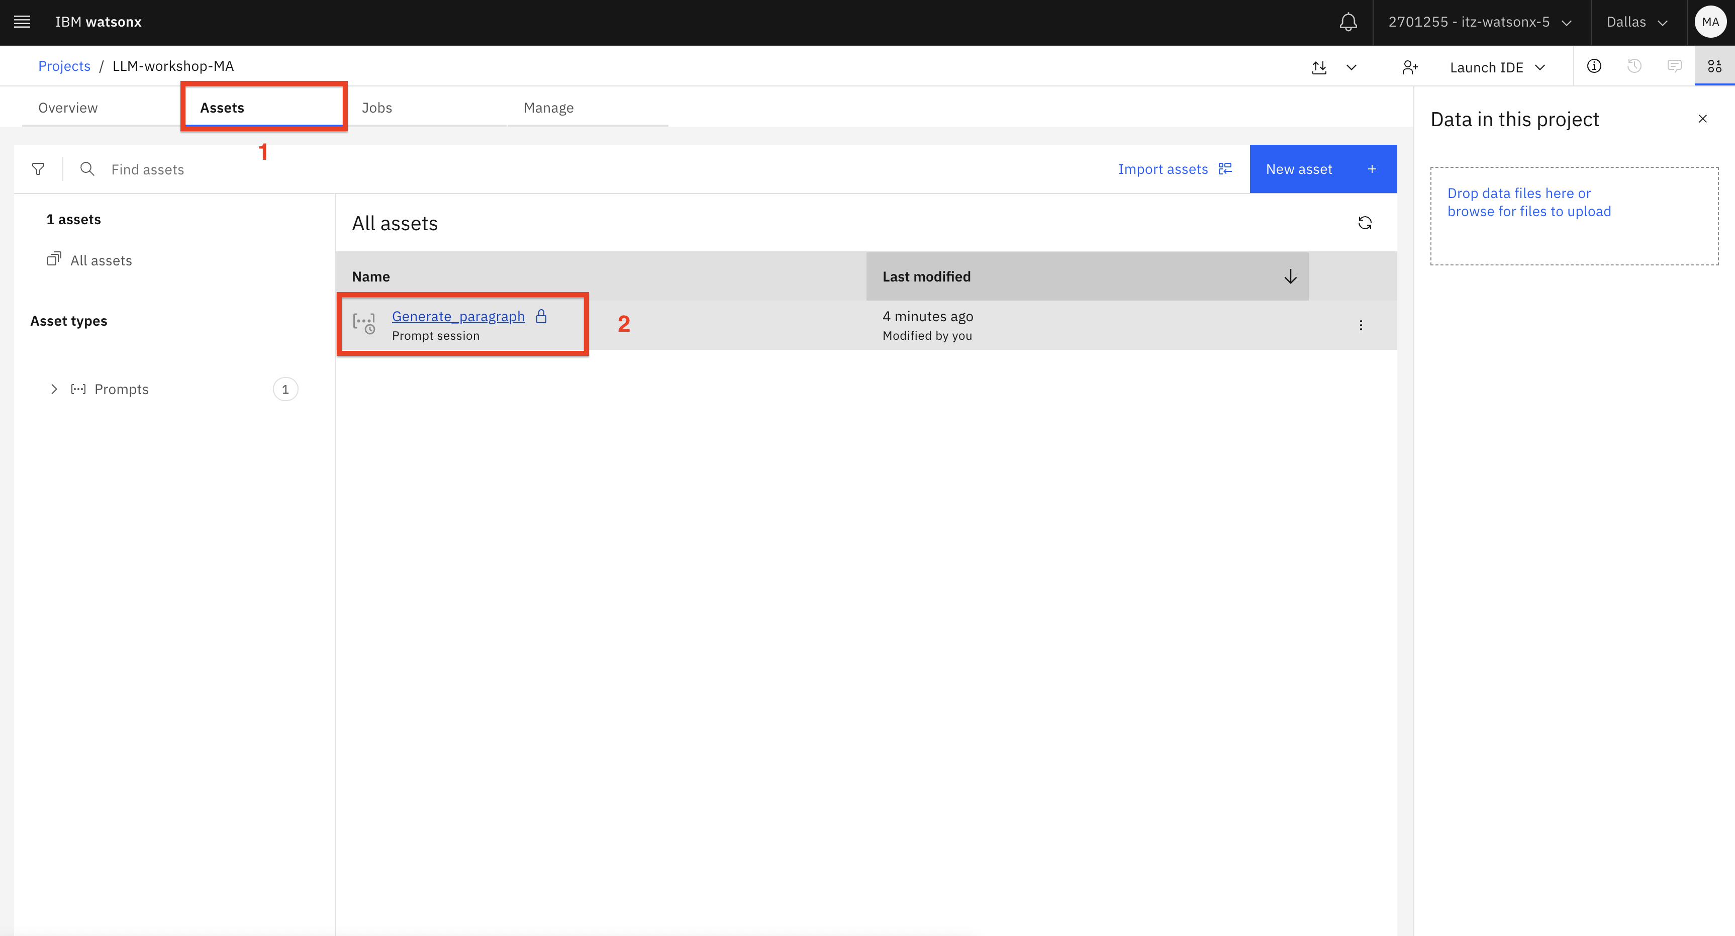Click the 4 minutes ago cell

coord(927,316)
